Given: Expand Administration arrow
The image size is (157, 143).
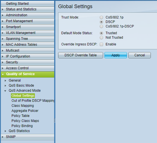Looking at the screenshot, I should pyautogui.click(x=3, y=15).
